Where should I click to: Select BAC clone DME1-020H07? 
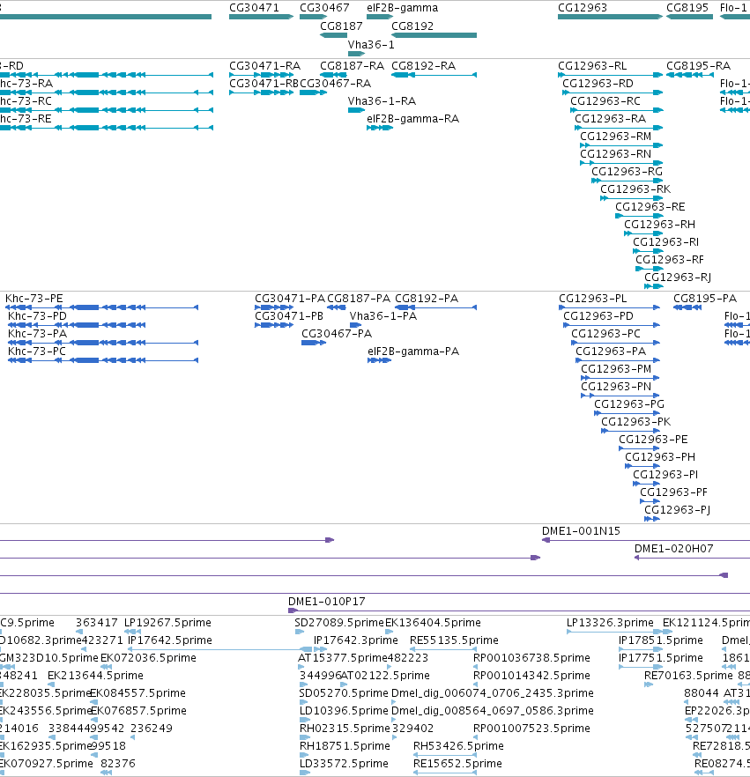point(692,558)
